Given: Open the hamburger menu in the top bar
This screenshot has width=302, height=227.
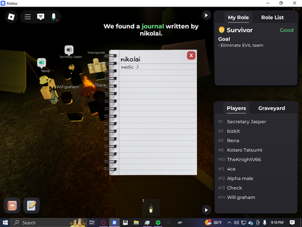Looking at the screenshot, I should pyautogui.click(x=28, y=17).
